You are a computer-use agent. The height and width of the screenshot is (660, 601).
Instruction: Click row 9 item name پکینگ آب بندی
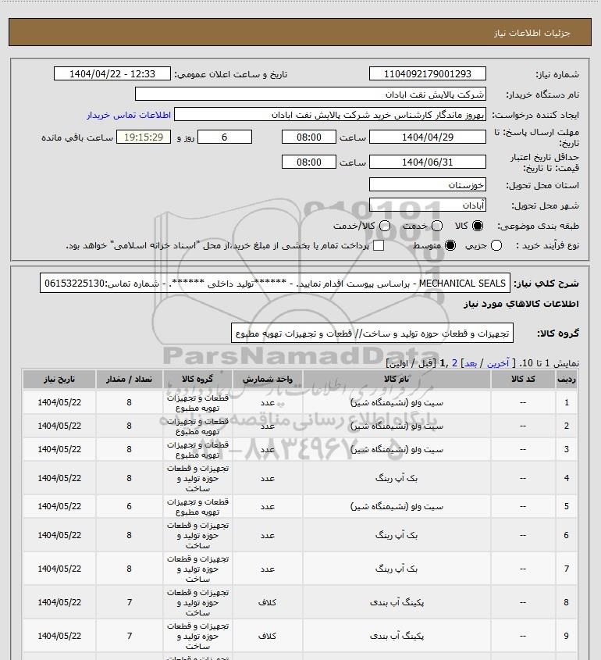coord(397,636)
